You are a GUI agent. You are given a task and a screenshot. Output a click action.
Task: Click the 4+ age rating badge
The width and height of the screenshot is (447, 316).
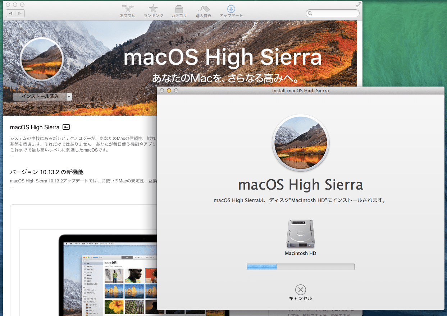point(66,127)
